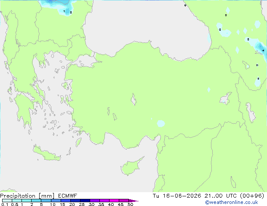Select the 2–5 mm legend color swatch
The height and width of the screenshot is (206, 267).
click(36, 201)
